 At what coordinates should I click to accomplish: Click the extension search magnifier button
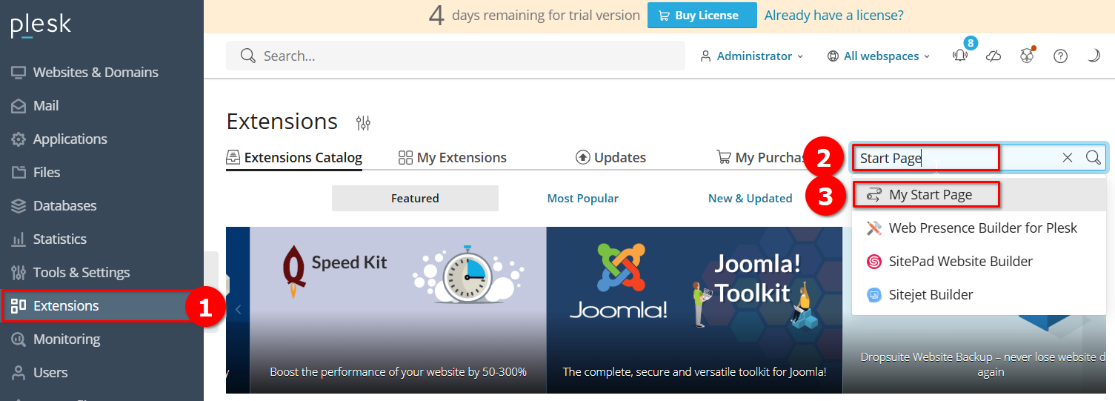1094,157
